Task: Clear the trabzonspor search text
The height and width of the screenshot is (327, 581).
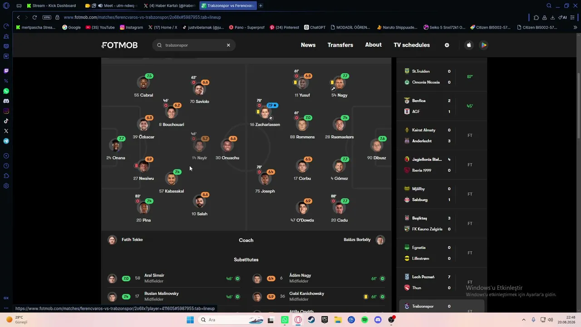Action: click(228, 45)
